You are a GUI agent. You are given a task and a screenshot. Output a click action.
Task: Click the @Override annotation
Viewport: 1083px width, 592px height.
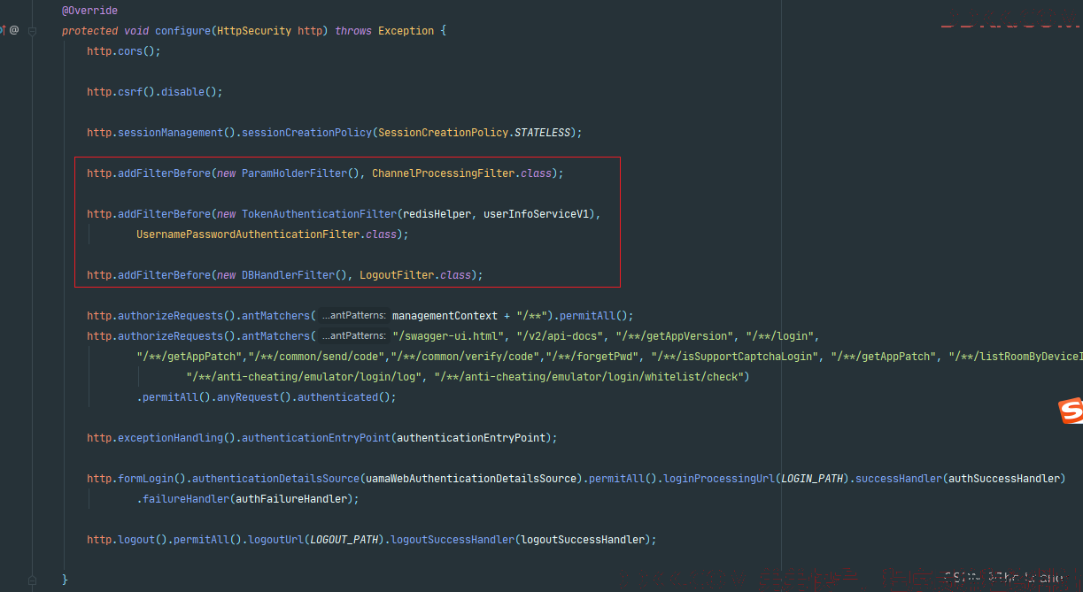point(89,11)
